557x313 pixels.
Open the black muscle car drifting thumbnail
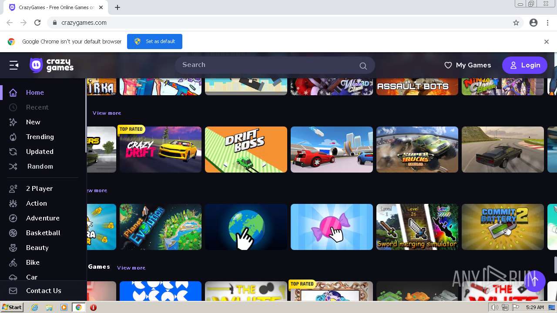(503, 150)
